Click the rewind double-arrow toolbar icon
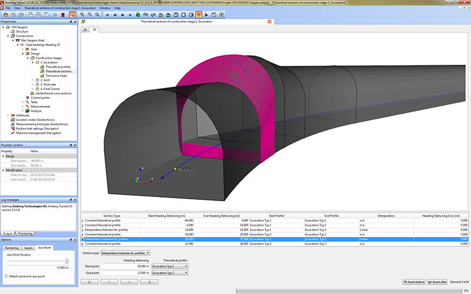This screenshot has width=471, height=294. [x=115, y=15]
